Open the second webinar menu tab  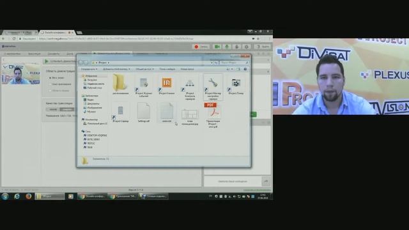coord(34,54)
